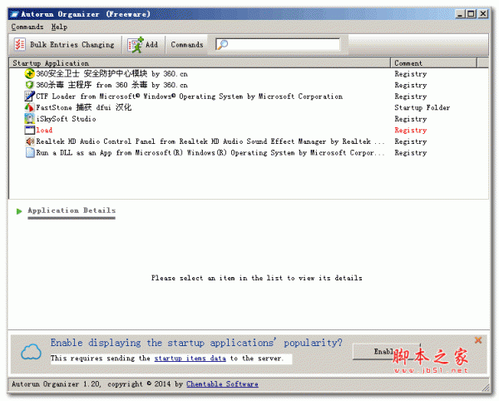Click Bulk Entries Changing button label
This screenshot has height=401, width=499.
72,45
